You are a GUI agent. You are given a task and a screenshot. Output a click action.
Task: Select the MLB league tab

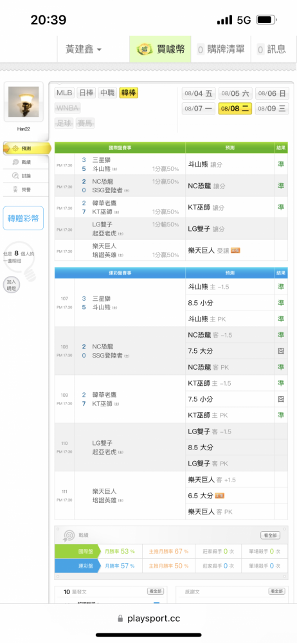(64, 93)
